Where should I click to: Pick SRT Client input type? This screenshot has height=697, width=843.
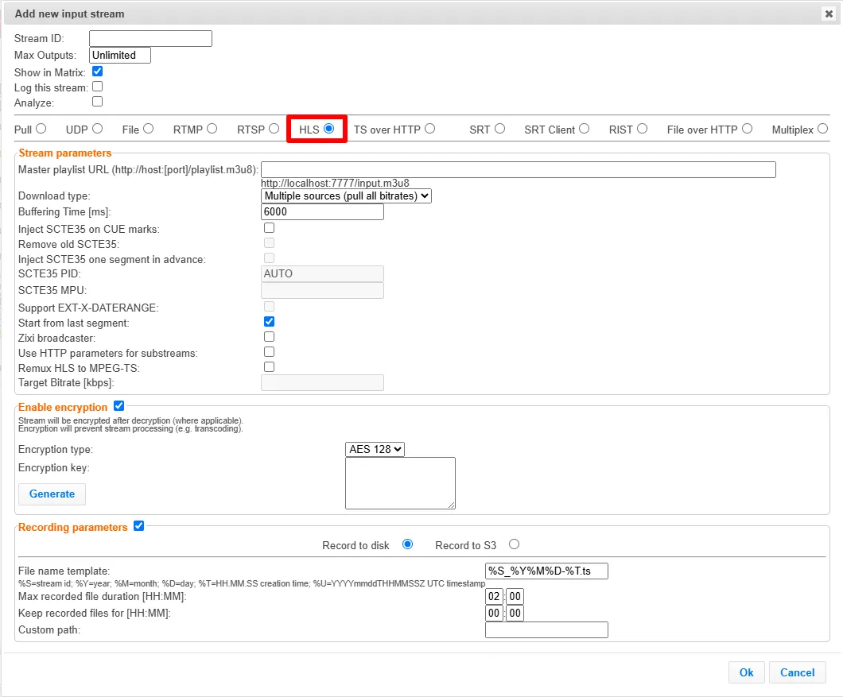click(x=585, y=129)
